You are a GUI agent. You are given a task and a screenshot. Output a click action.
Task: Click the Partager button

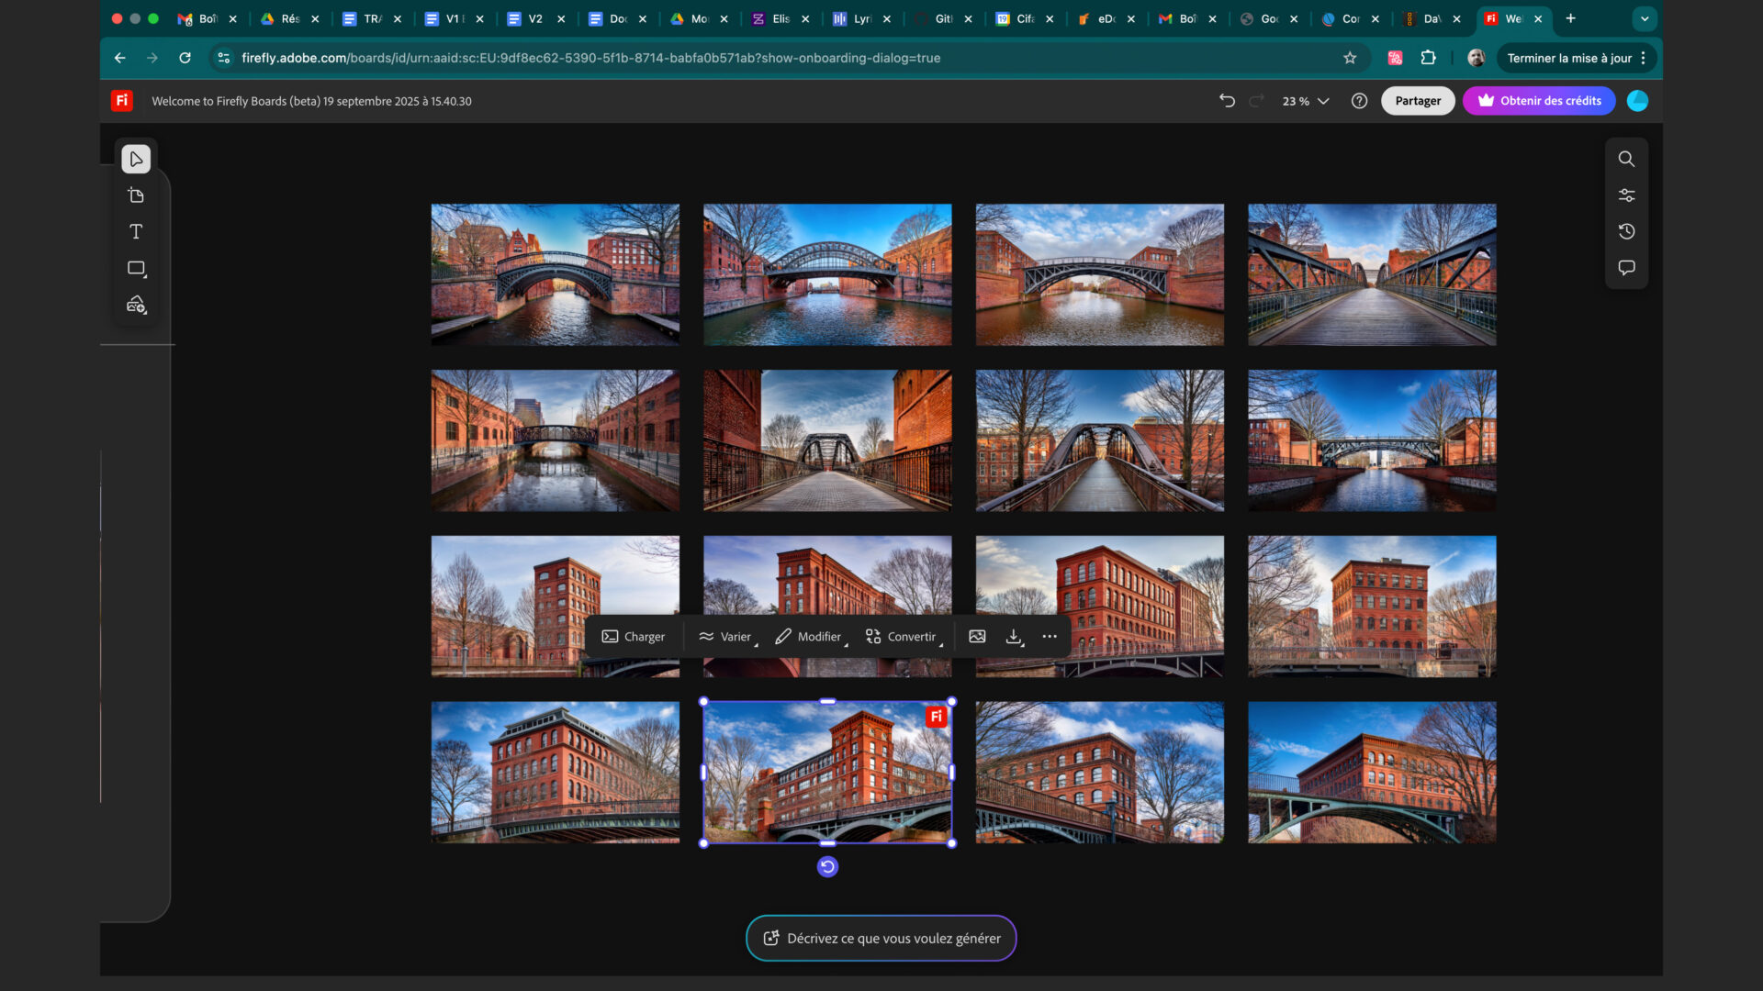pos(1417,101)
